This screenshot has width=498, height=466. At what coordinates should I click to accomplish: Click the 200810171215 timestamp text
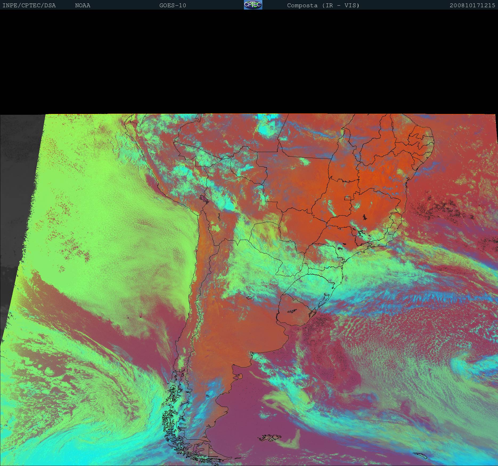pos(472,5)
